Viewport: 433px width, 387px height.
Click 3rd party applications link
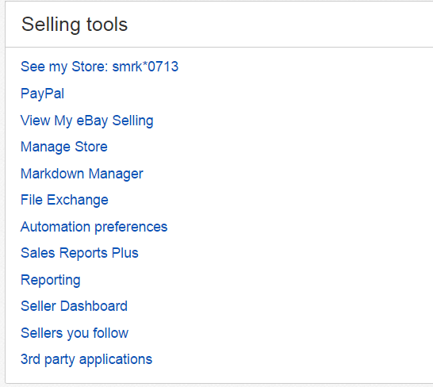pyautogui.click(x=86, y=359)
